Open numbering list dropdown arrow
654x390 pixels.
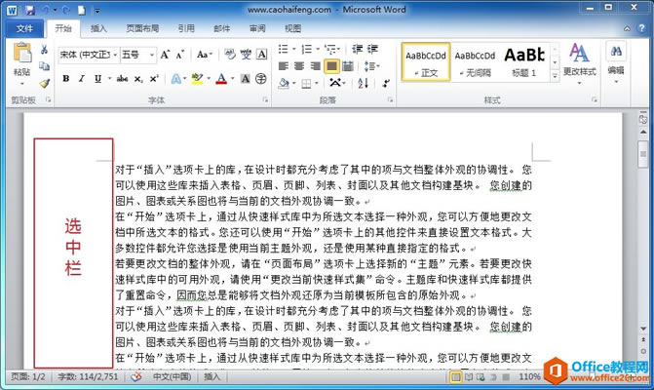click(318, 49)
